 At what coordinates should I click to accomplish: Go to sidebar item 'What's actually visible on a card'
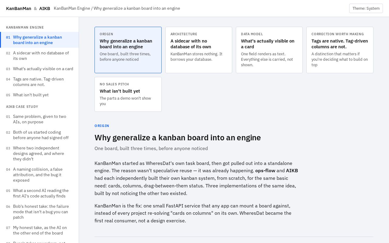(40, 69)
